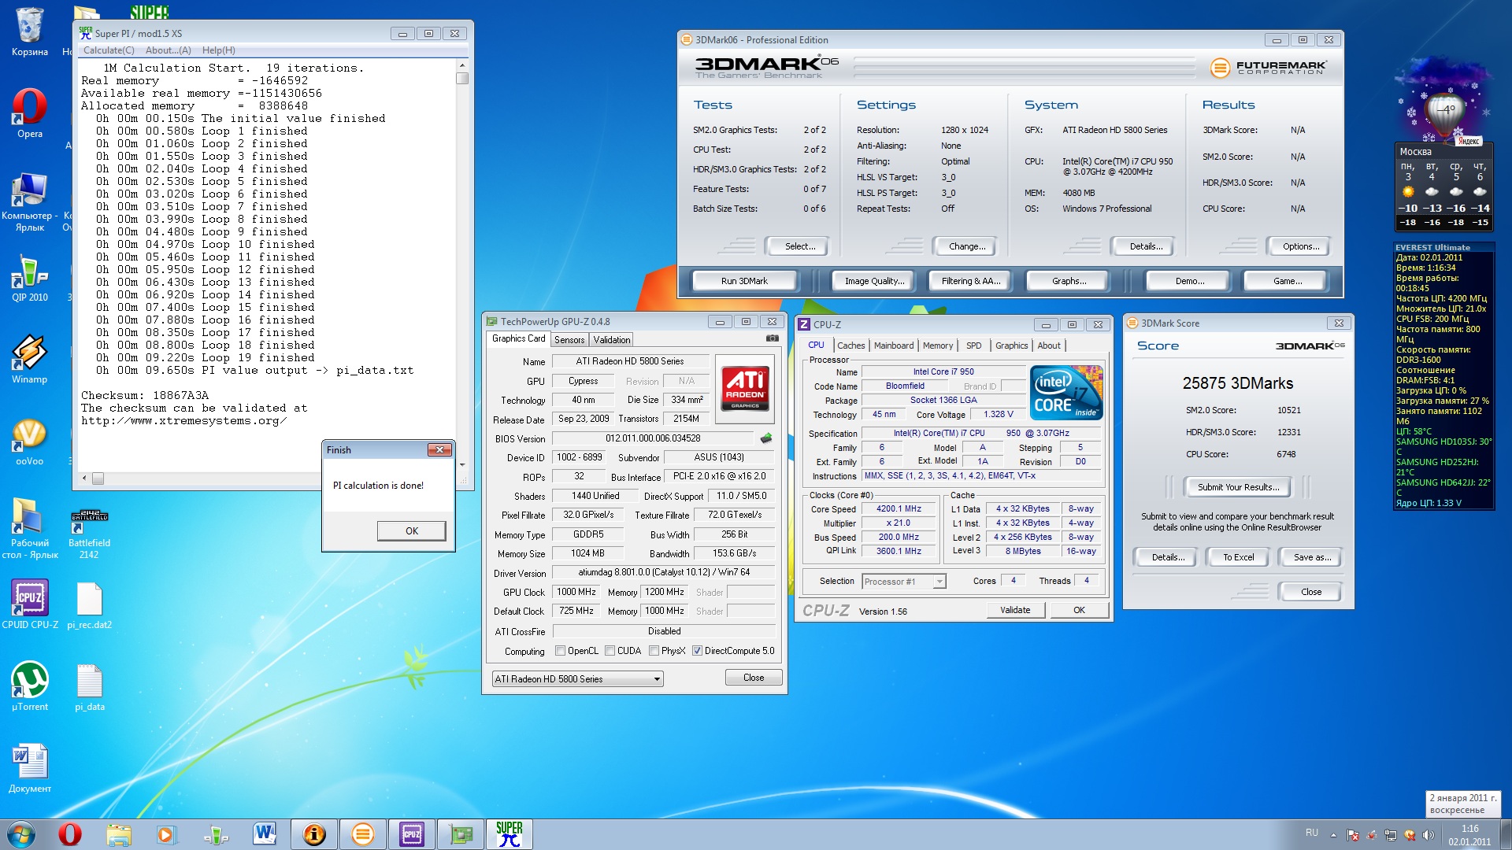
Task: Switch to Caches tab in CPU-Z
Action: 850,346
